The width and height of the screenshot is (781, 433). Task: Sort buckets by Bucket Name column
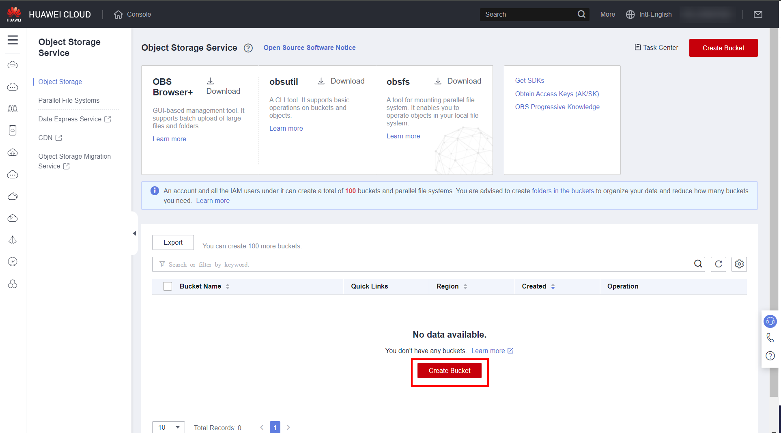pos(227,287)
